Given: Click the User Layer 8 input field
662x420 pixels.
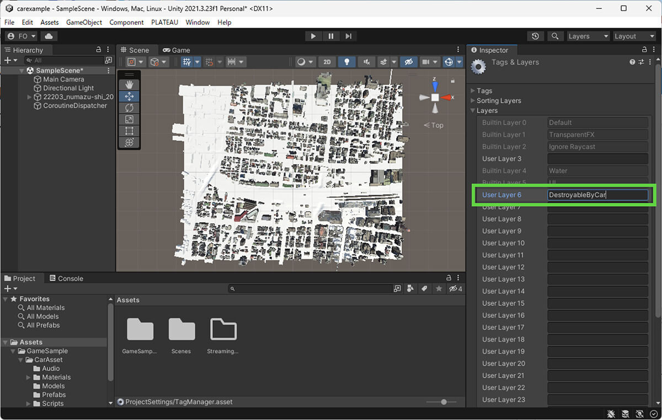Looking at the screenshot, I should pyautogui.click(x=597, y=219).
